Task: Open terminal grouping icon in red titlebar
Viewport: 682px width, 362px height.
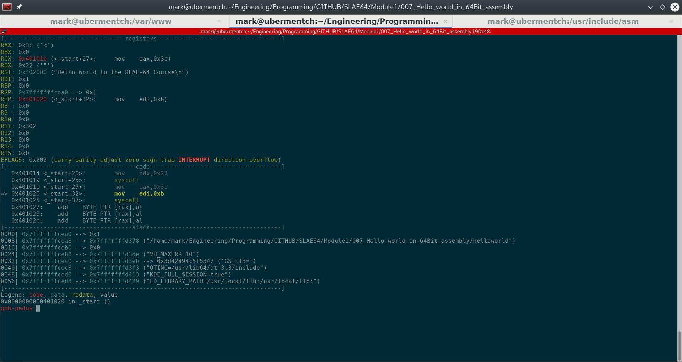Action: 4,32
